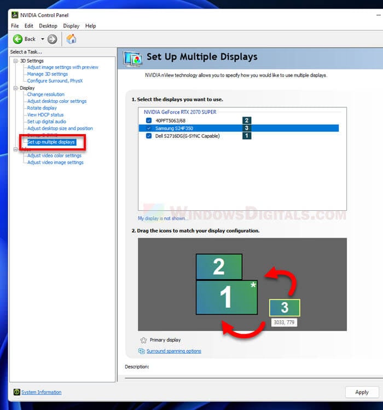Screen dimensions: 383x410
Task: Click the System Information NVIDIA icon
Action: coord(17,392)
